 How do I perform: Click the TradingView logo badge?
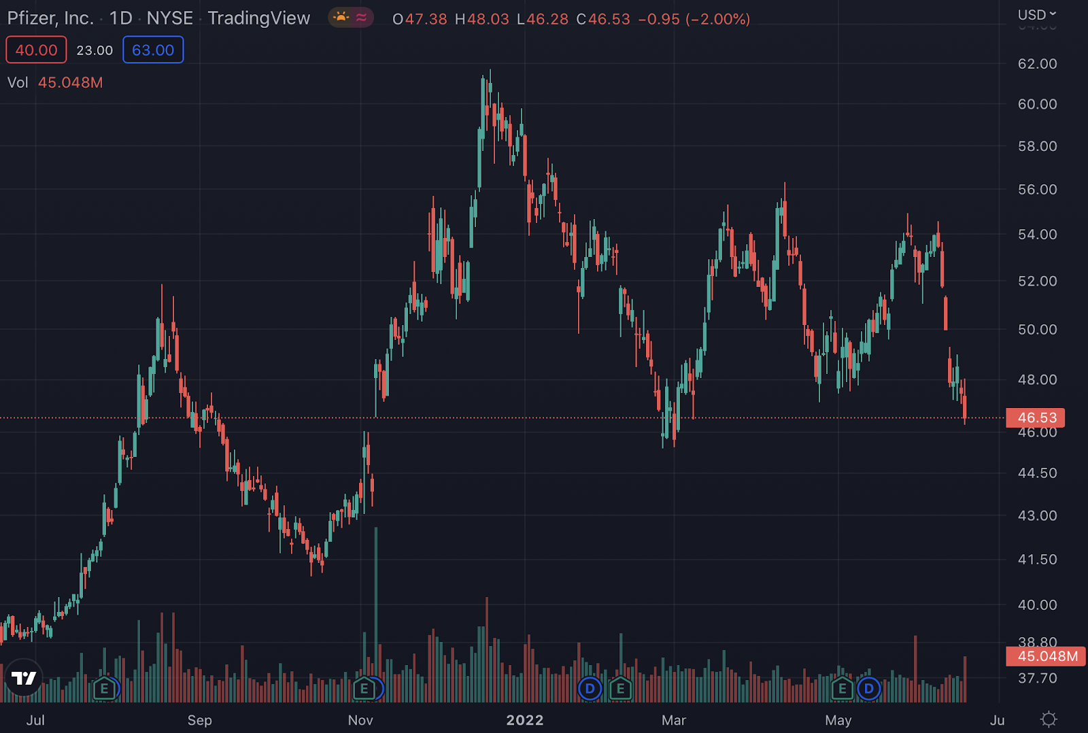pos(24,678)
